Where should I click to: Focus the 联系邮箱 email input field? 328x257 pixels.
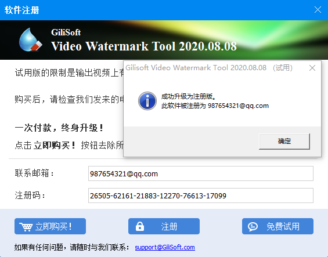(201, 173)
